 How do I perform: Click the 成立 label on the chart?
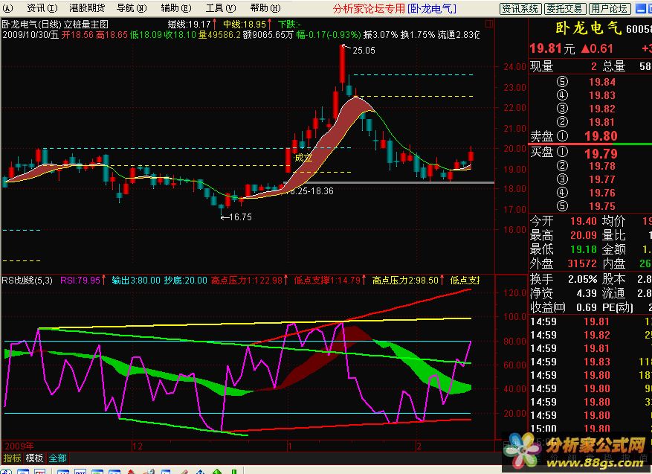(303, 158)
